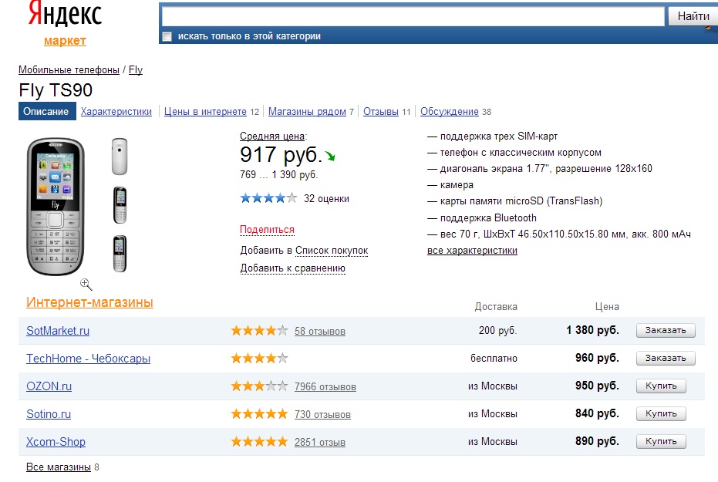Select the bottom phone thumbnail
This screenshot has width=718, height=482.
pyautogui.click(x=120, y=254)
